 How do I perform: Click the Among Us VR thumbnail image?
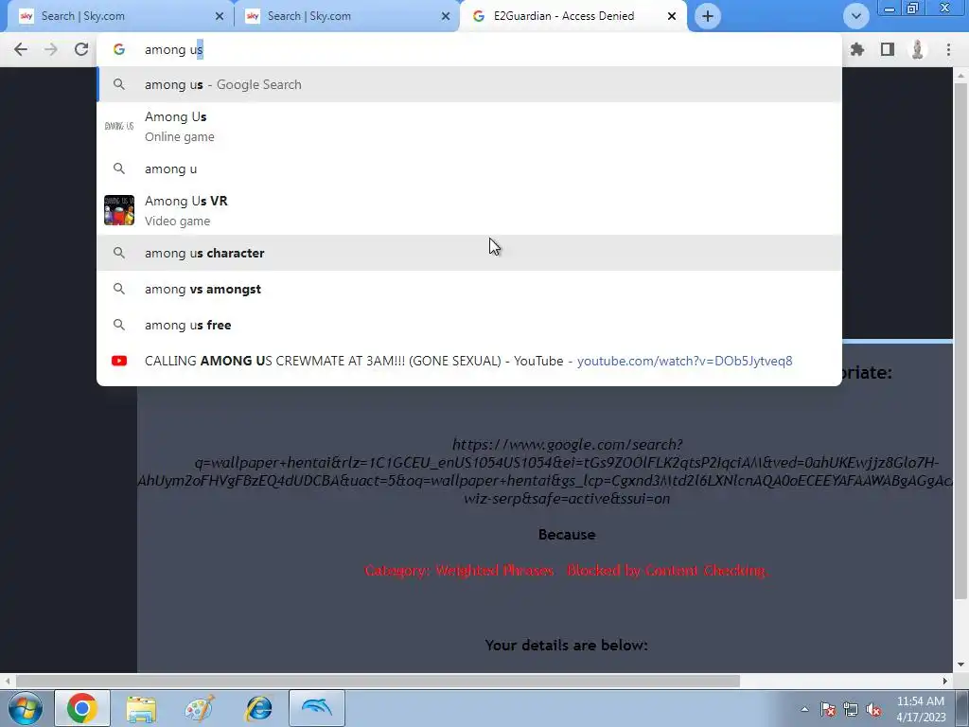click(119, 210)
